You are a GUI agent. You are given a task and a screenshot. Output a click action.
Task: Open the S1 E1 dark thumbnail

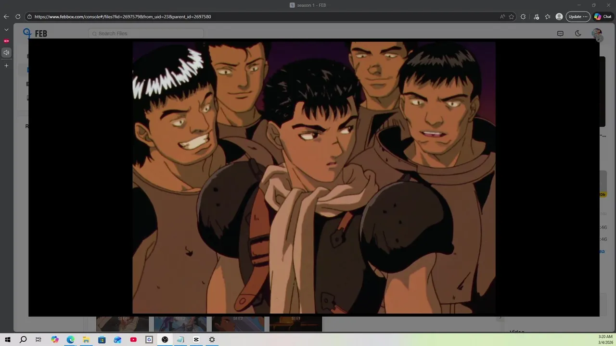tap(295, 324)
